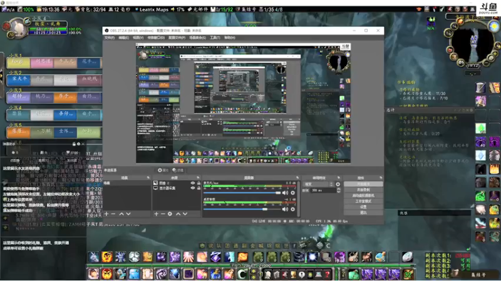Screen dimensions: 501x281
Task: Toggle lock on the 图像 2 source
Action: point(199,183)
